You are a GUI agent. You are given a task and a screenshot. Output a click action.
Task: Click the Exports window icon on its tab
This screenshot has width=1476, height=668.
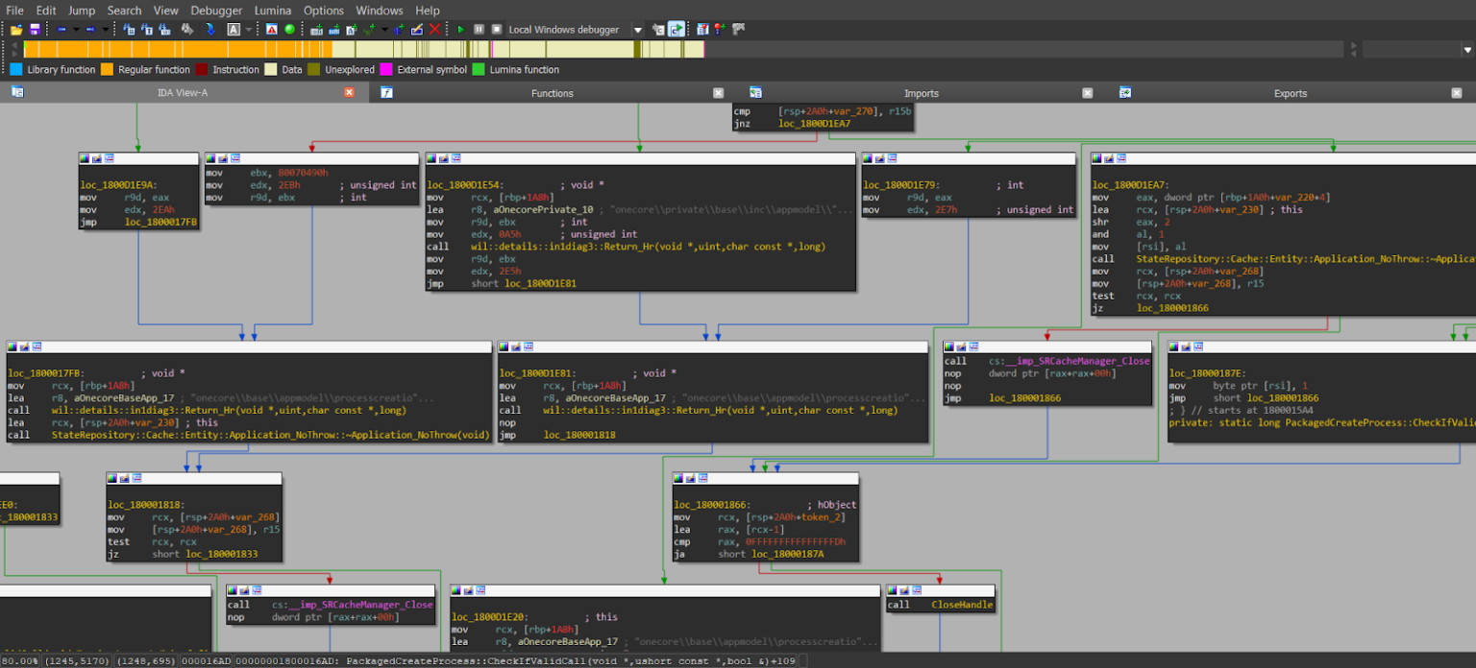coord(1124,92)
